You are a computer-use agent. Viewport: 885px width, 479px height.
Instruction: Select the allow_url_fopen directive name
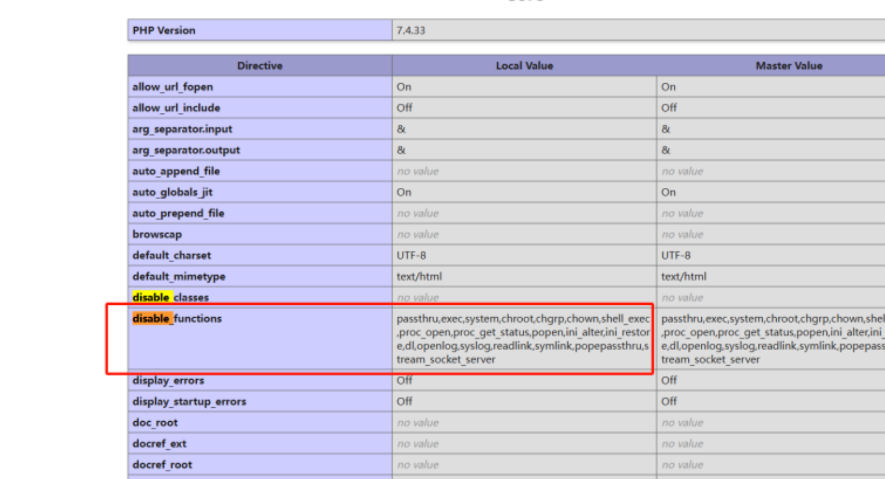172,87
